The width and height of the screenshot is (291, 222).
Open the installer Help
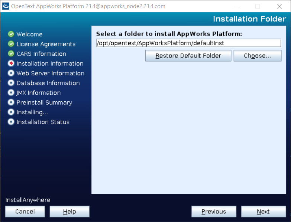coord(69,212)
